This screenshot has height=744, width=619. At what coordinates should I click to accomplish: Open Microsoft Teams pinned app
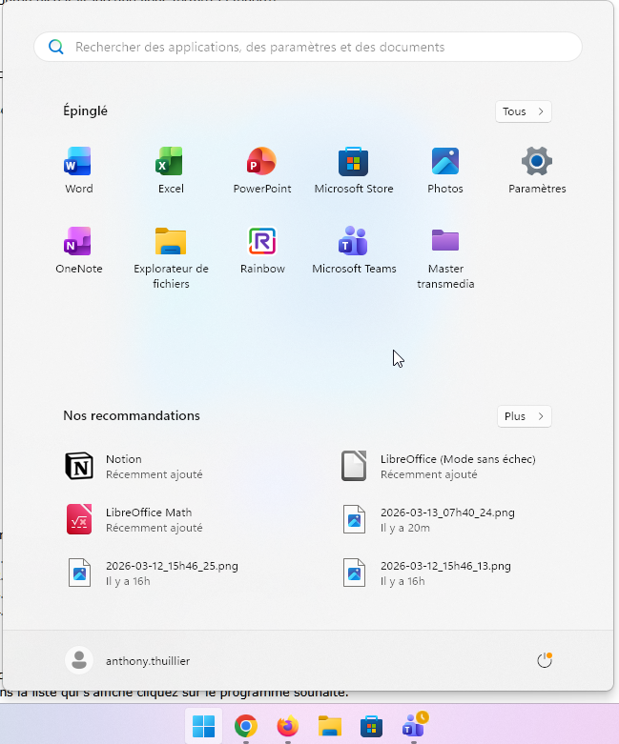point(354,250)
